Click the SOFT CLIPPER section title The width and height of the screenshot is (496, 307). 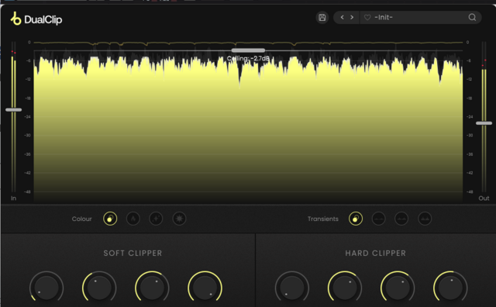coord(133,254)
